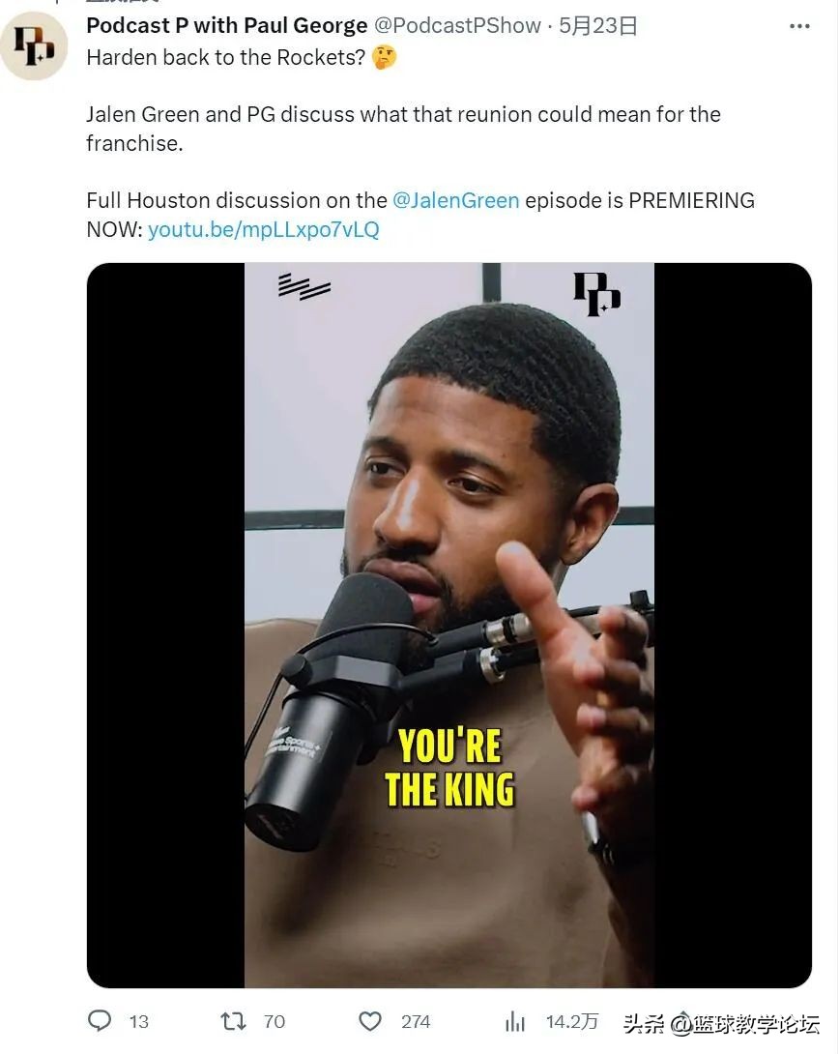Click the reply count 13
This screenshot has height=1054, width=839.
click(x=139, y=1021)
